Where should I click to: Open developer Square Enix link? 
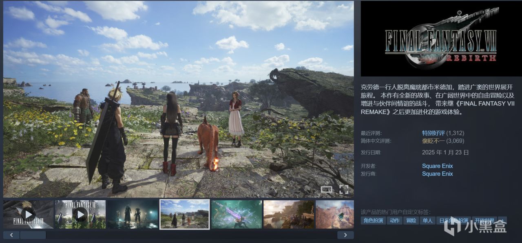point(438,166)
